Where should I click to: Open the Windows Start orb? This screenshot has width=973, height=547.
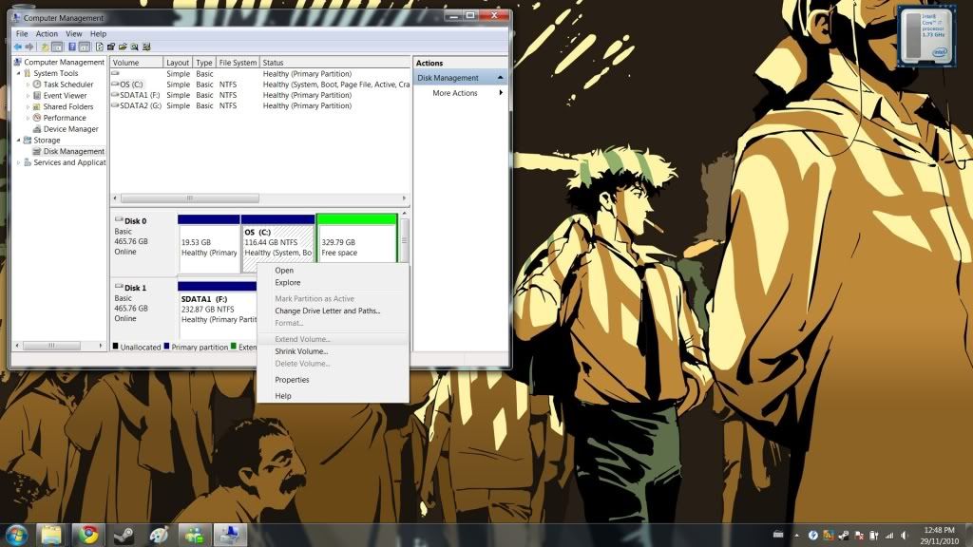(x=15, y=535)
